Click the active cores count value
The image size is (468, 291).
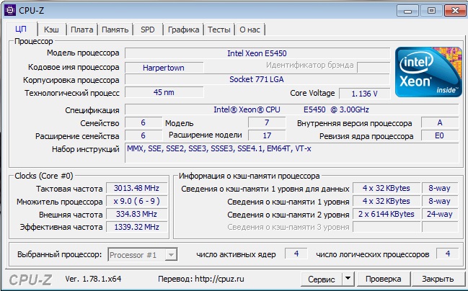pyautogui.click(x=296, y=254)
